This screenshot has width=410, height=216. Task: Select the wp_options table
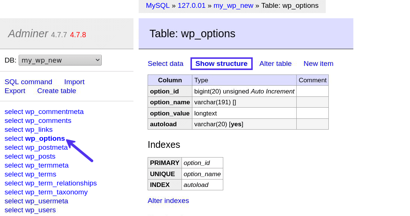click(x=35, y=138)
